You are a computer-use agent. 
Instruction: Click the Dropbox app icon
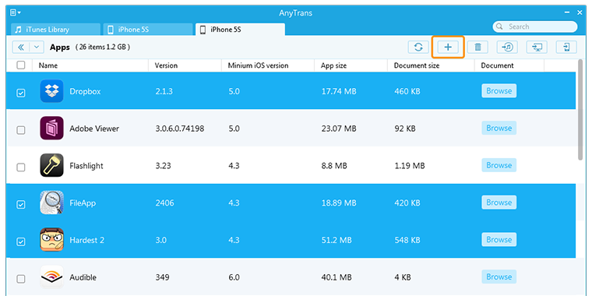coord(51,91)
